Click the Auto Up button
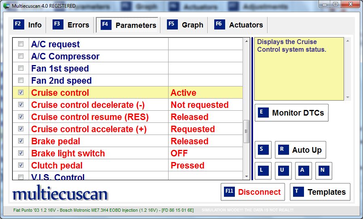 pos(300,150)
